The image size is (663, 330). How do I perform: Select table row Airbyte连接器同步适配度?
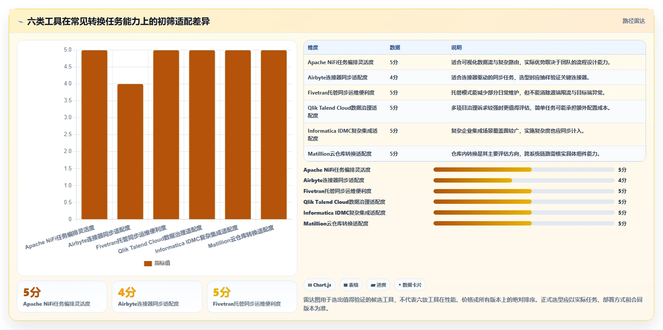(x=474, y=77)
